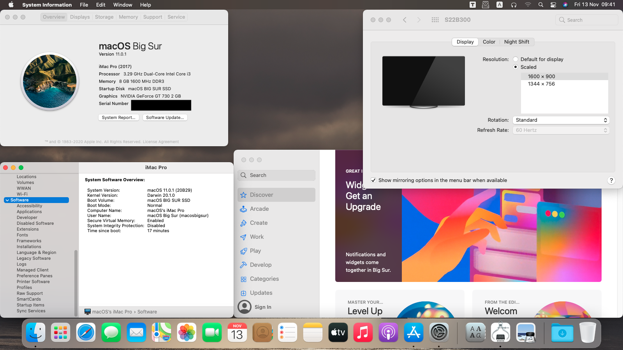Open Wi-Fi status menu
The image size is (623, 350).
click(528, 5)
